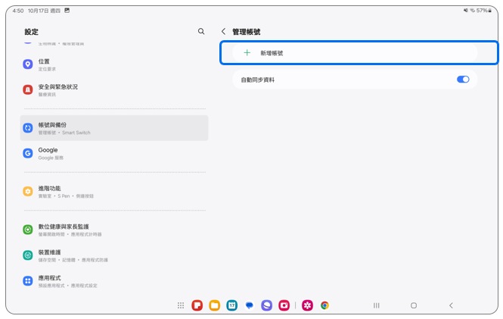
Task: Tap the home navigation button
Action: 414,305
